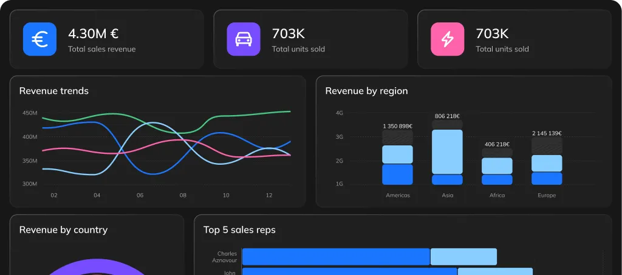Click the 10 month axis label
The image size is (622, 275).
pyautogui.click(x=226, y=196)
